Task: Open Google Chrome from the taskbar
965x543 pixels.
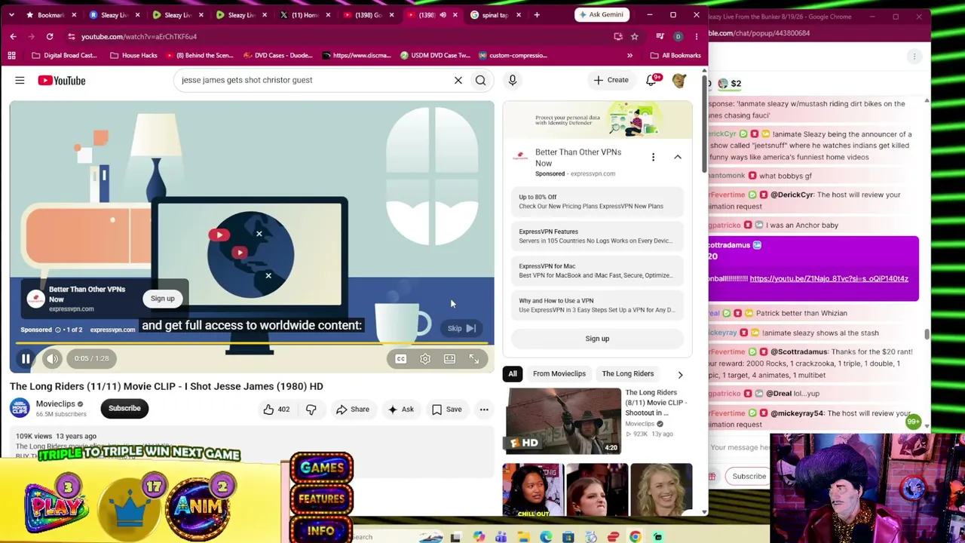Action: point(636,537)
